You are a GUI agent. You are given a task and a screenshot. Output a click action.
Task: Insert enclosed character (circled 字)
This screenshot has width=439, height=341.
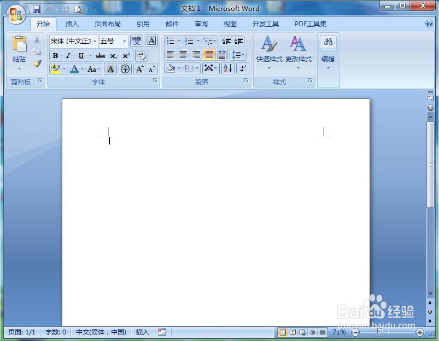(125, 68)
